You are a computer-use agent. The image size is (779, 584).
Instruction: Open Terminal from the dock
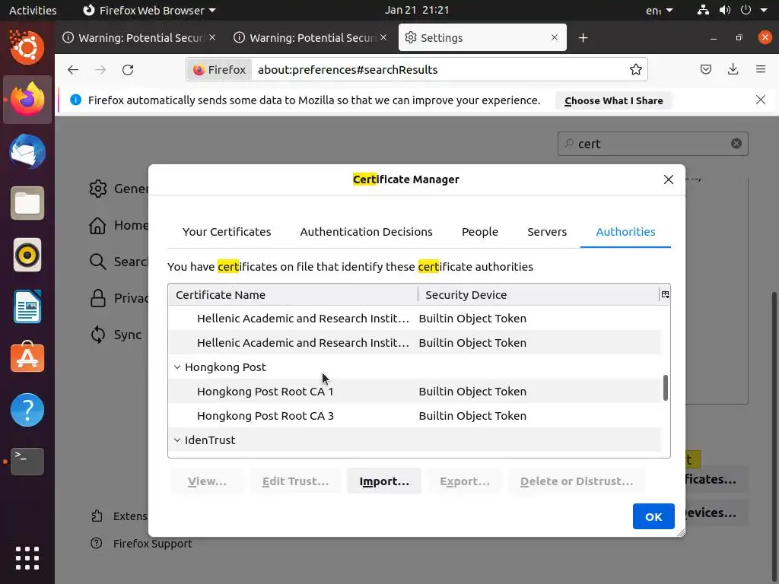tap(27, 462)
